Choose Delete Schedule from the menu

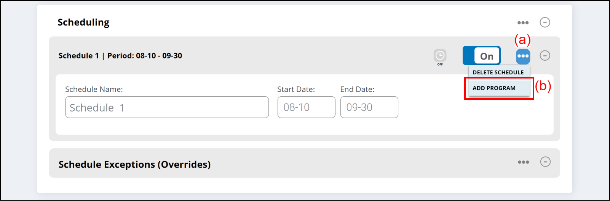pos(498,72)
